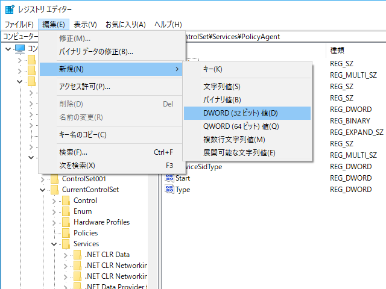Click the Registry Editor app icon in title bar
The height and width of the screenshot is (289, 386).
[x=10, y=10]
